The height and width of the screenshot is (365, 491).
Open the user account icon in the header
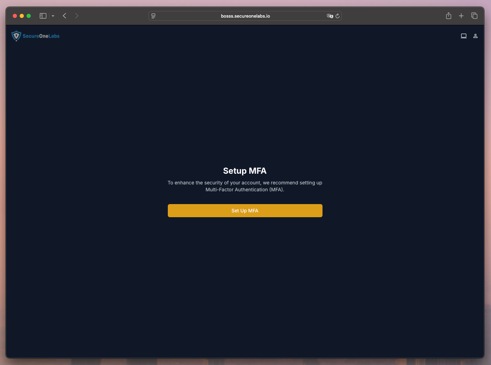pos(475,36)
